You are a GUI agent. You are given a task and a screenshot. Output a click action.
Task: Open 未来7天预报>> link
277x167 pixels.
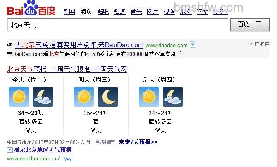[x=138, y=142]
